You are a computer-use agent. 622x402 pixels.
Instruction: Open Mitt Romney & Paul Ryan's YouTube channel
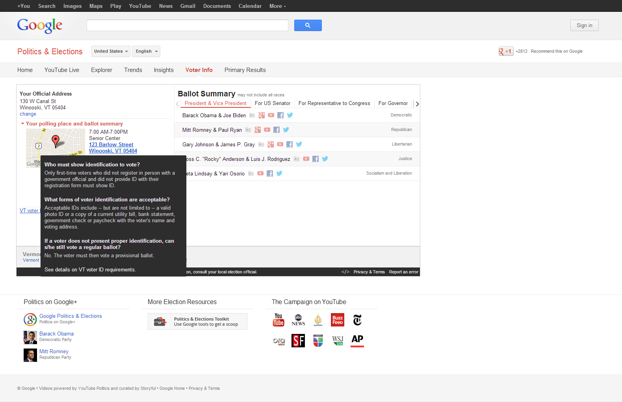pyautogui.click(x=267, y=130)
